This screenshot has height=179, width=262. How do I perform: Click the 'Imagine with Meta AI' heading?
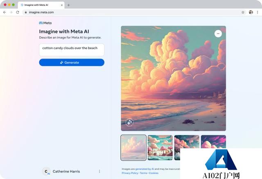[x=64, y=32]
